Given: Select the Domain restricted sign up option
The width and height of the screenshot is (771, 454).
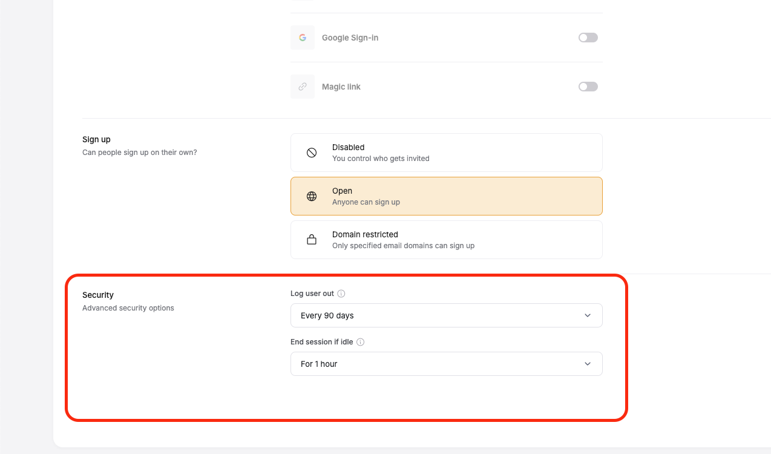Looking at the screenshot, I should (x=446, y=240).
